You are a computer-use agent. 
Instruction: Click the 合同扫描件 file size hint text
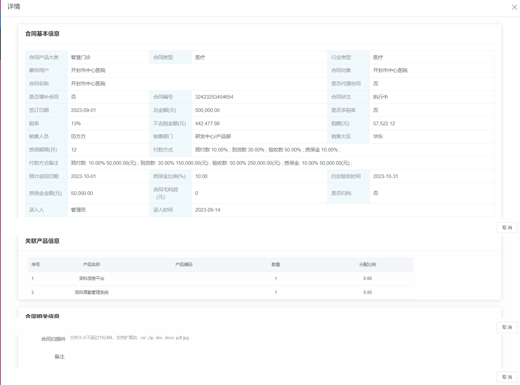pos(131,338)
